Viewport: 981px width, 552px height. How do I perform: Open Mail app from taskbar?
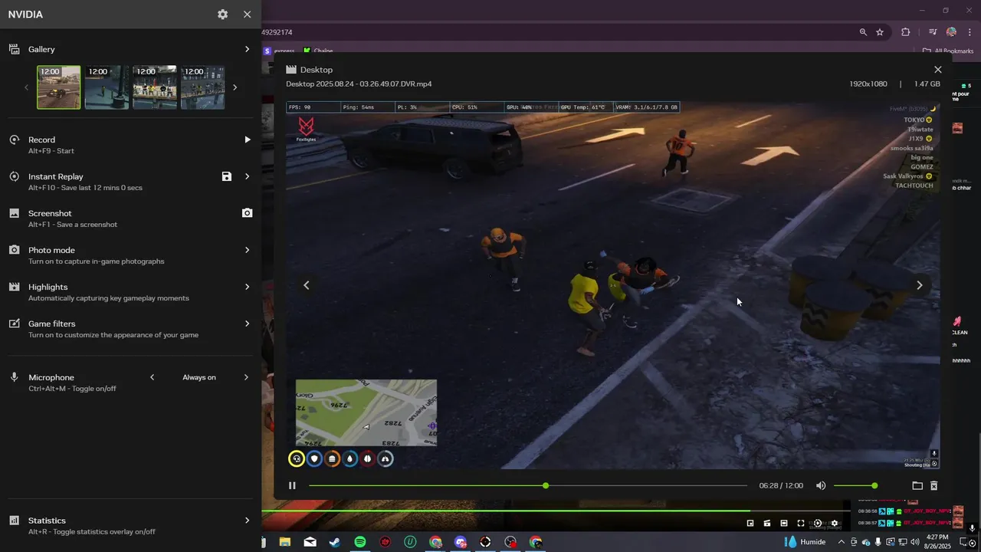click(310, 542)
